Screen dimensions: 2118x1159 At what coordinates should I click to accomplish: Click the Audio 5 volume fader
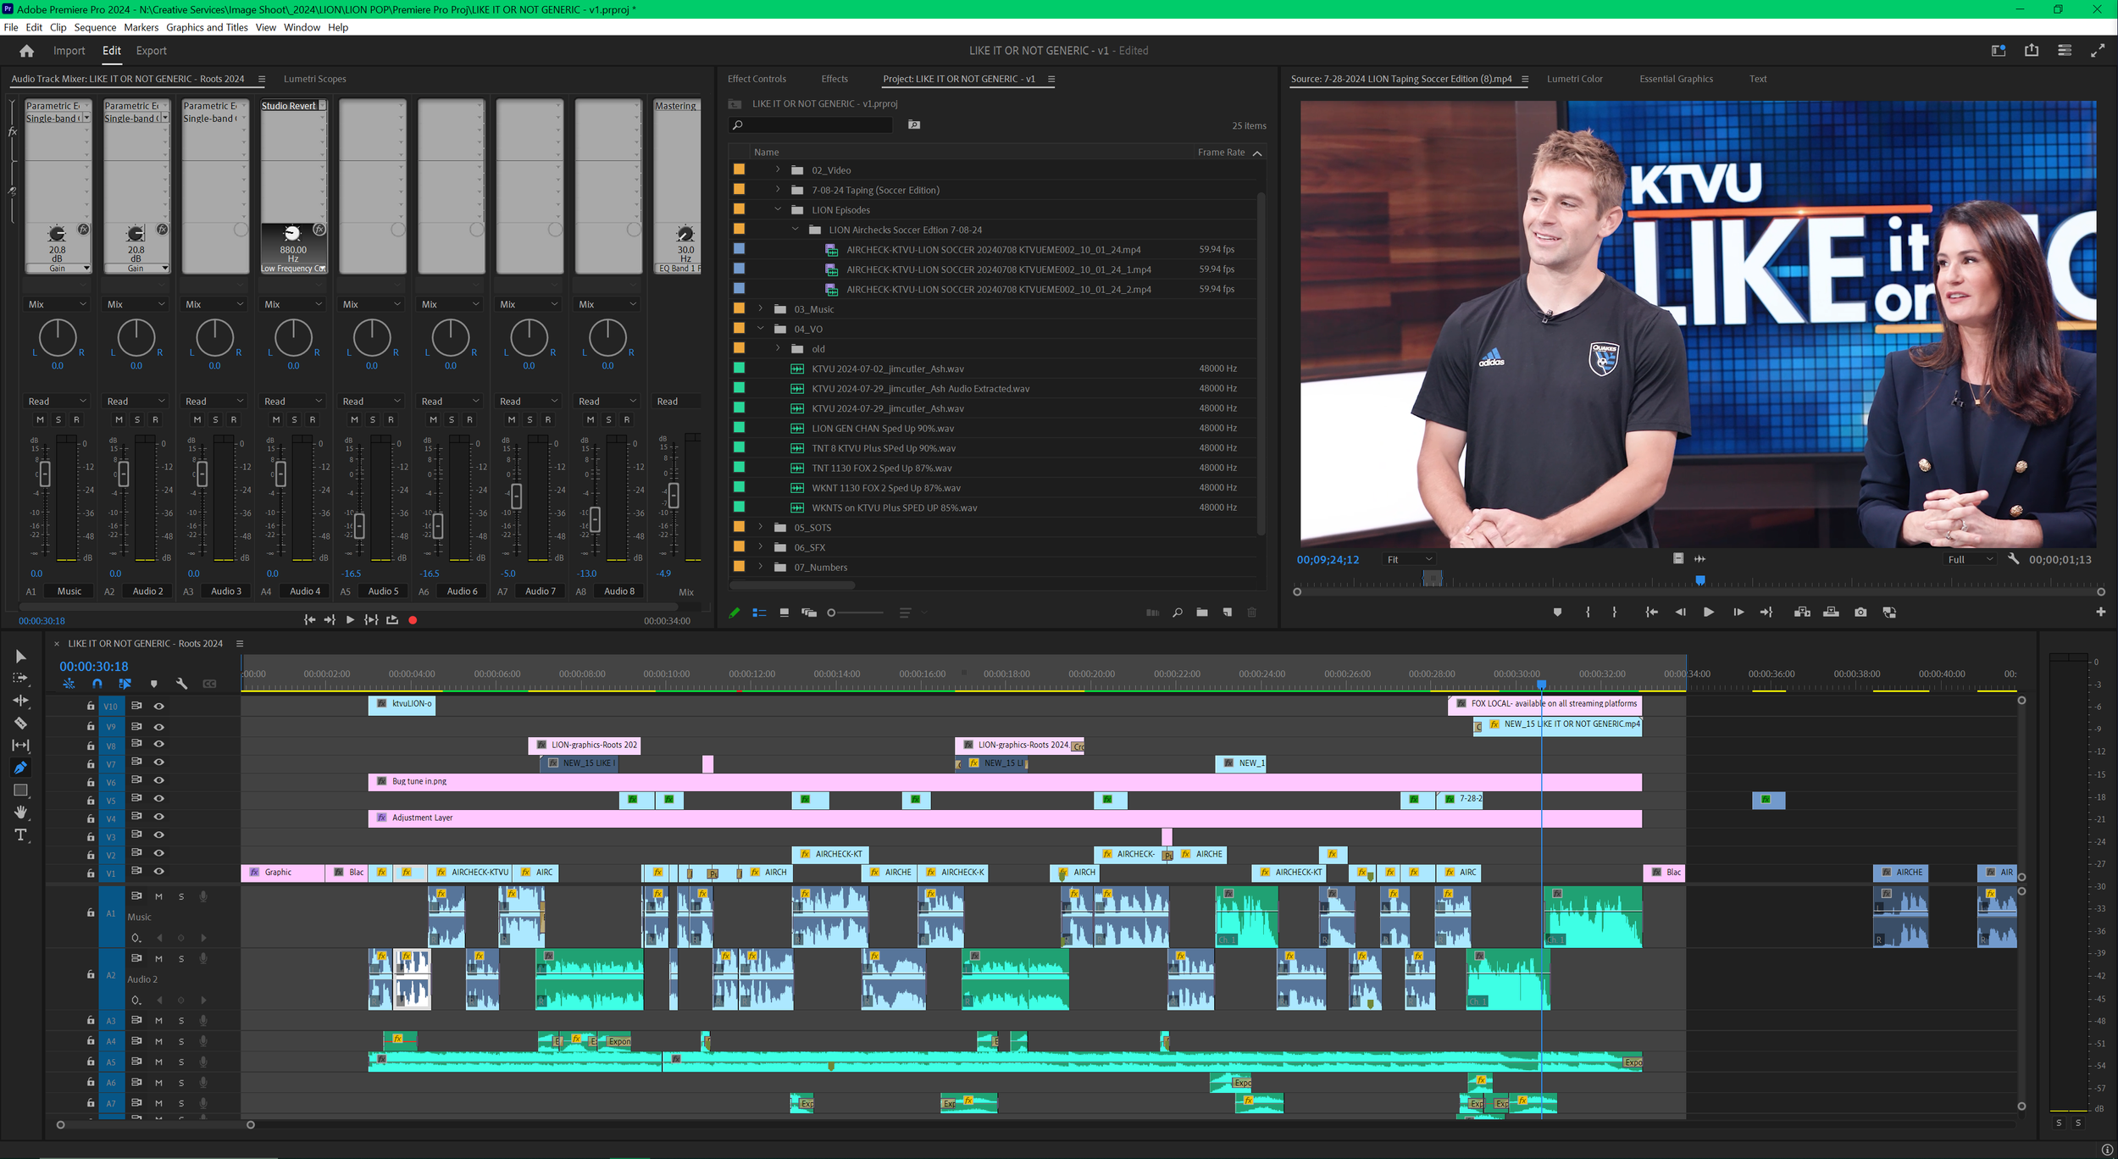click(359, 525)
